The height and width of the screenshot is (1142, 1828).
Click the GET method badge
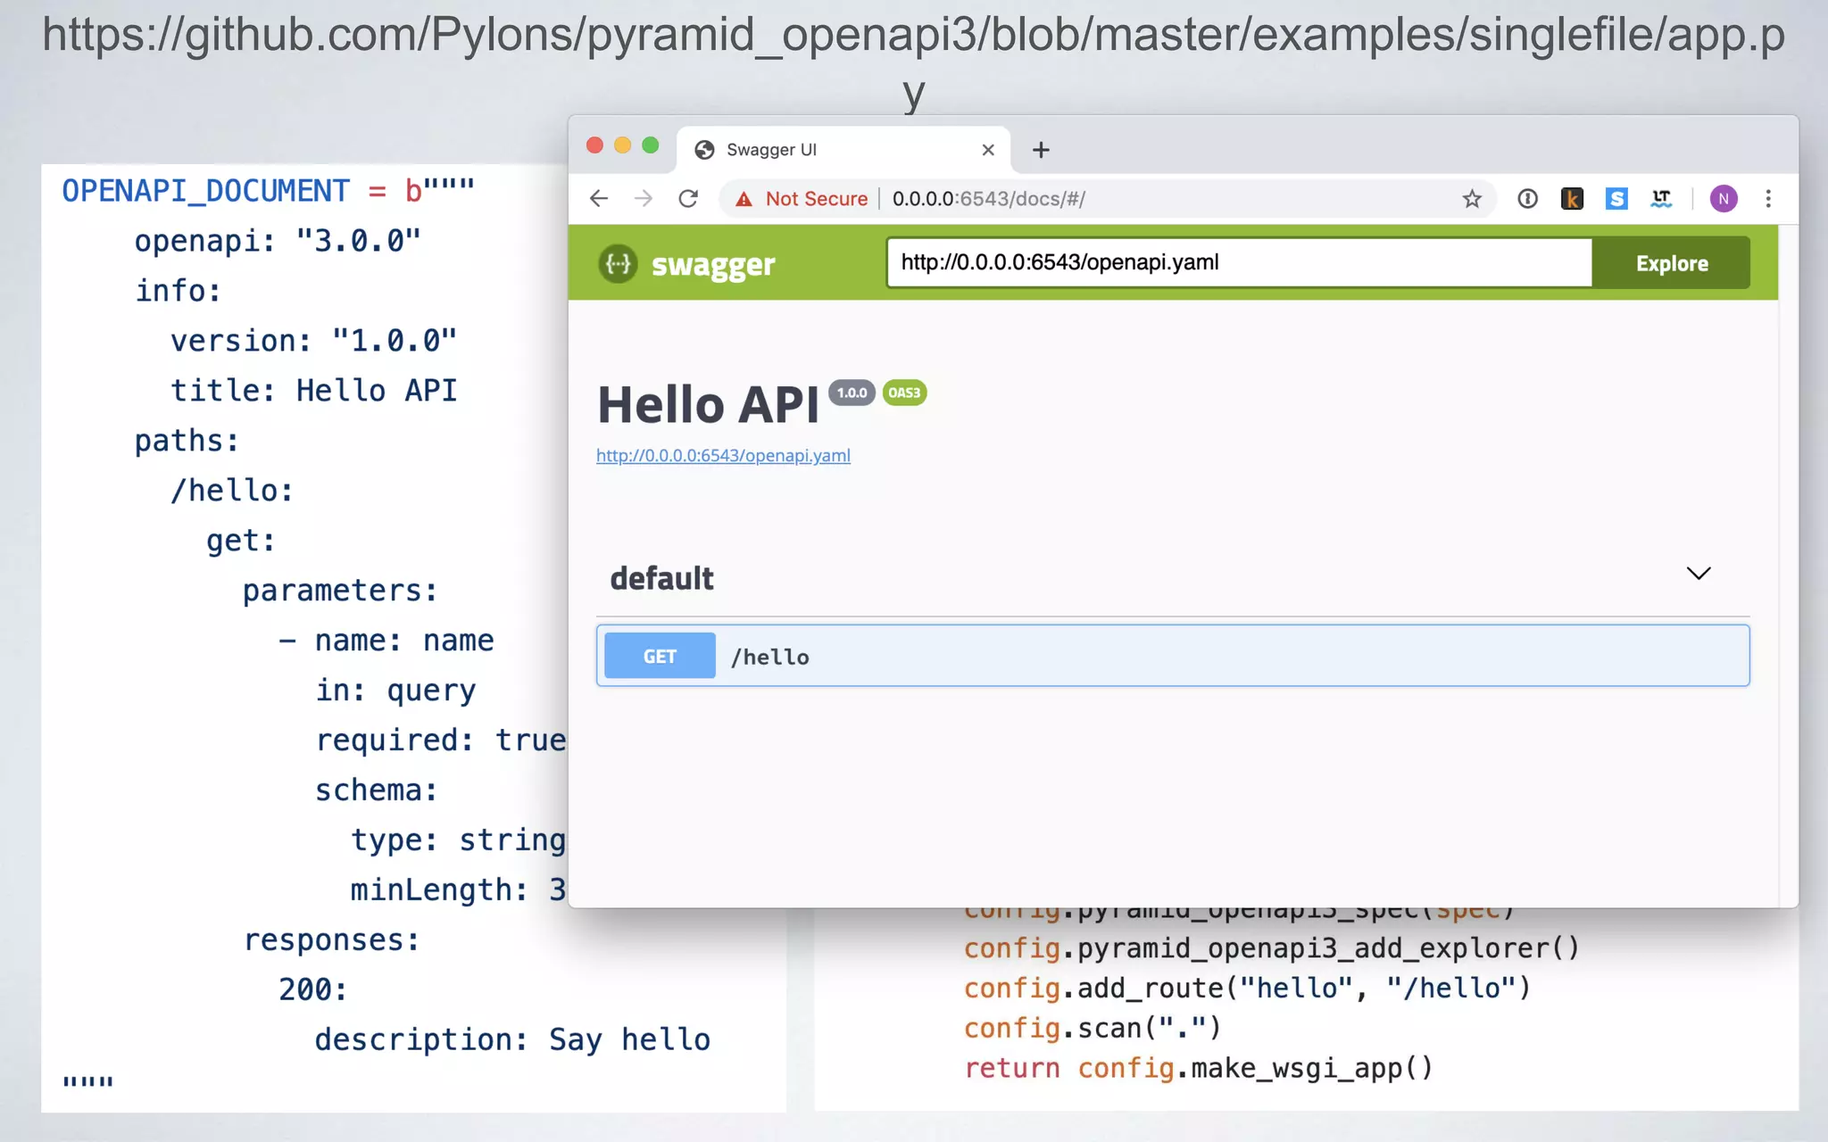point(660,656)
